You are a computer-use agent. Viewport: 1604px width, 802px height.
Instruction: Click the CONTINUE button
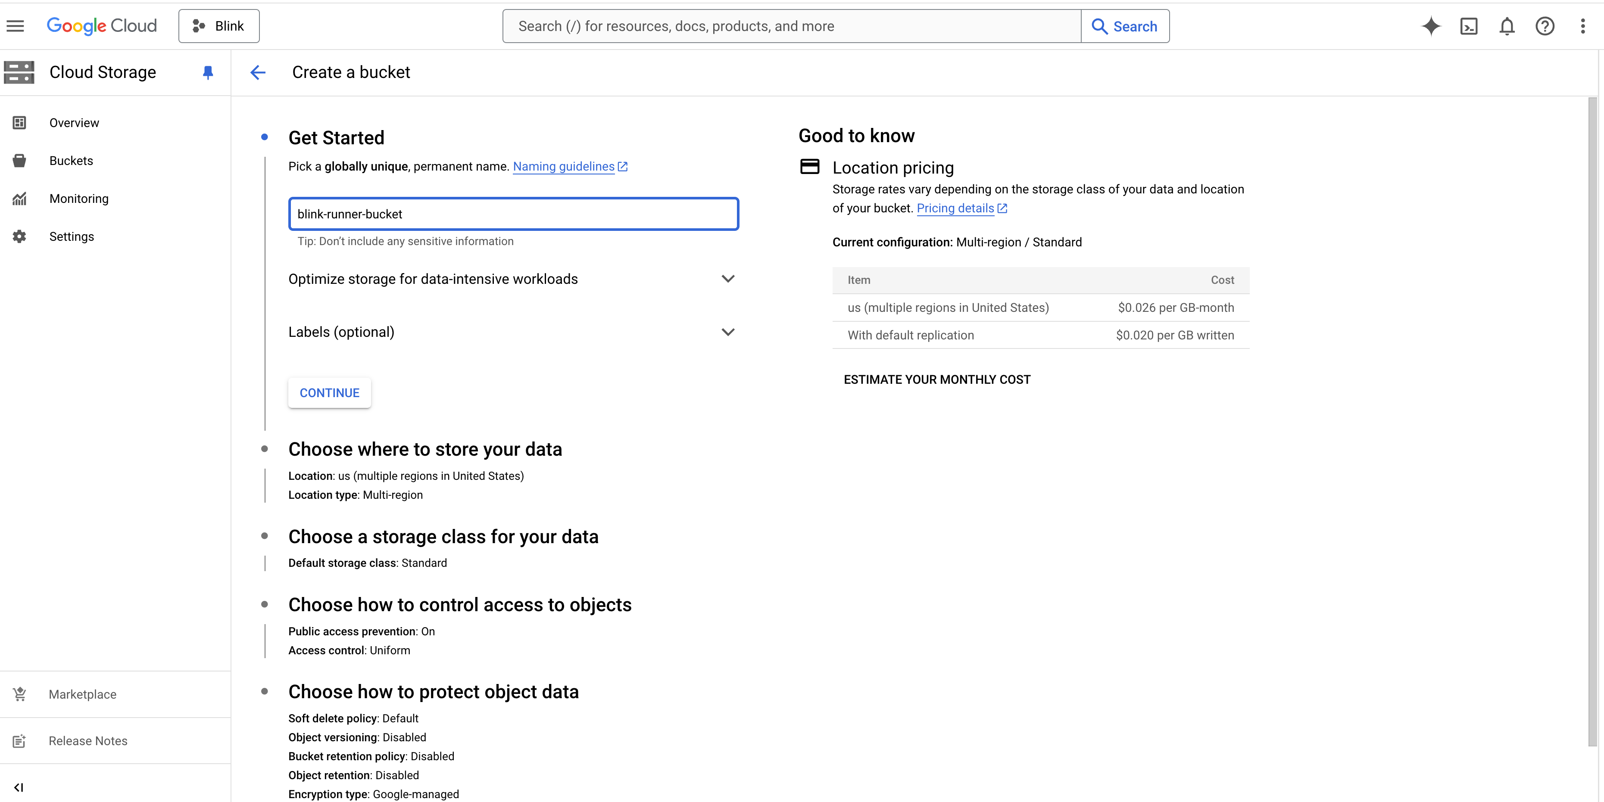point(329,393)
